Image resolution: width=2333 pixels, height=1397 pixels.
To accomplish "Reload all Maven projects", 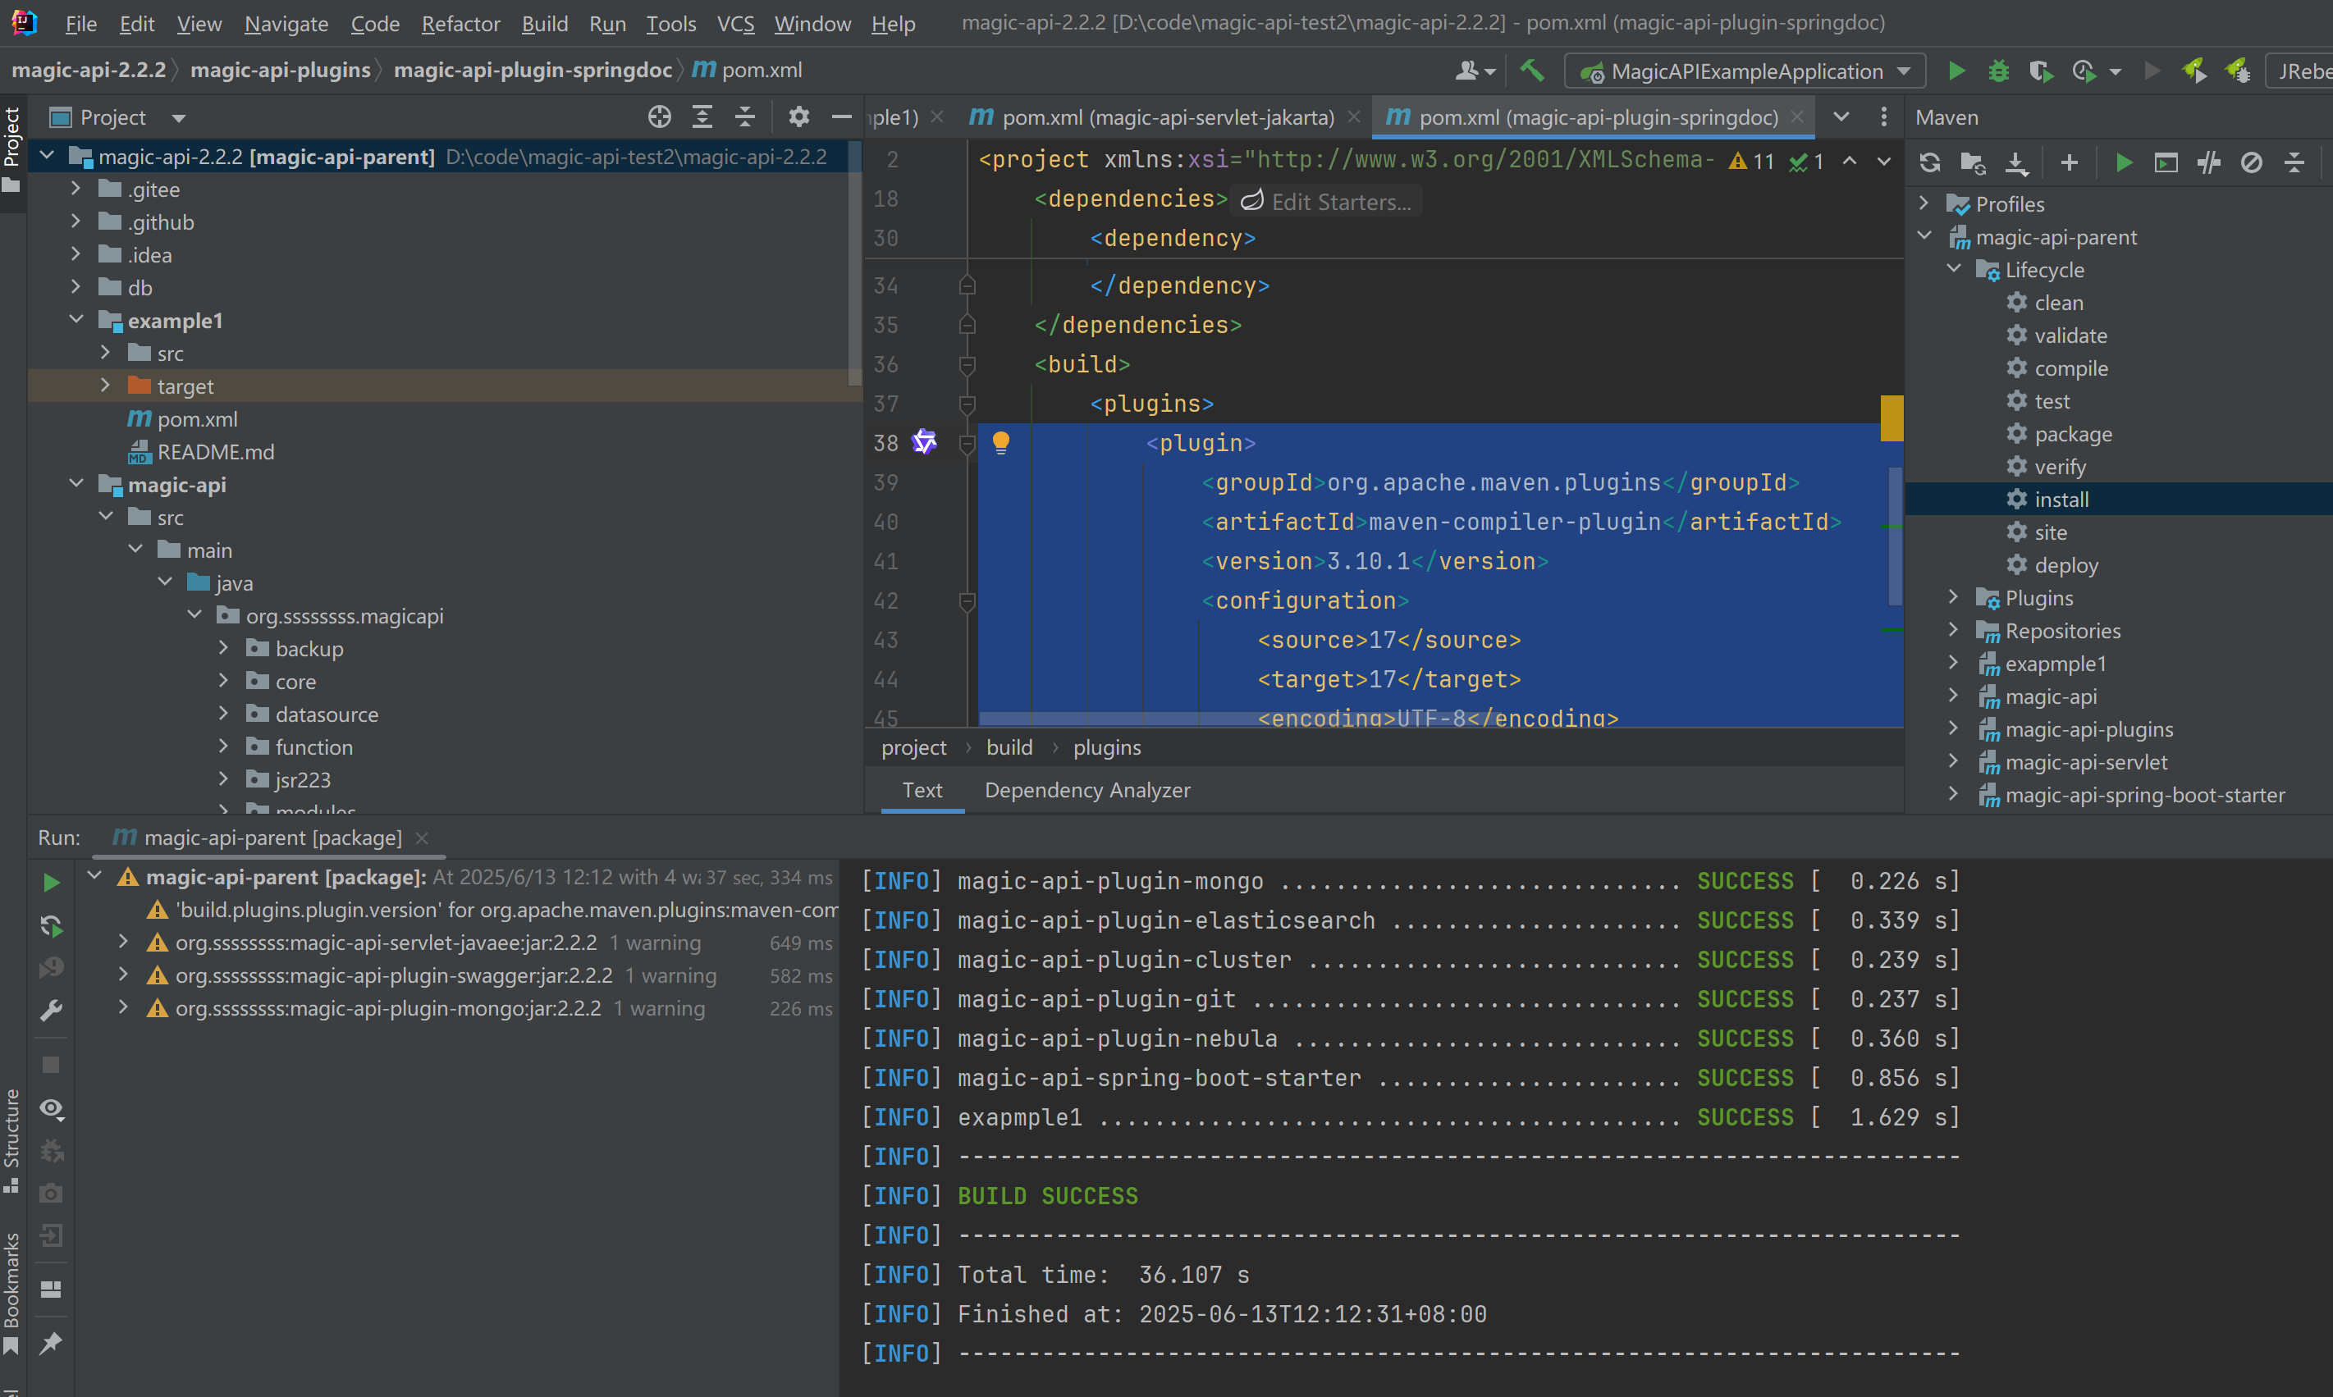I will tap(1929, 163).
